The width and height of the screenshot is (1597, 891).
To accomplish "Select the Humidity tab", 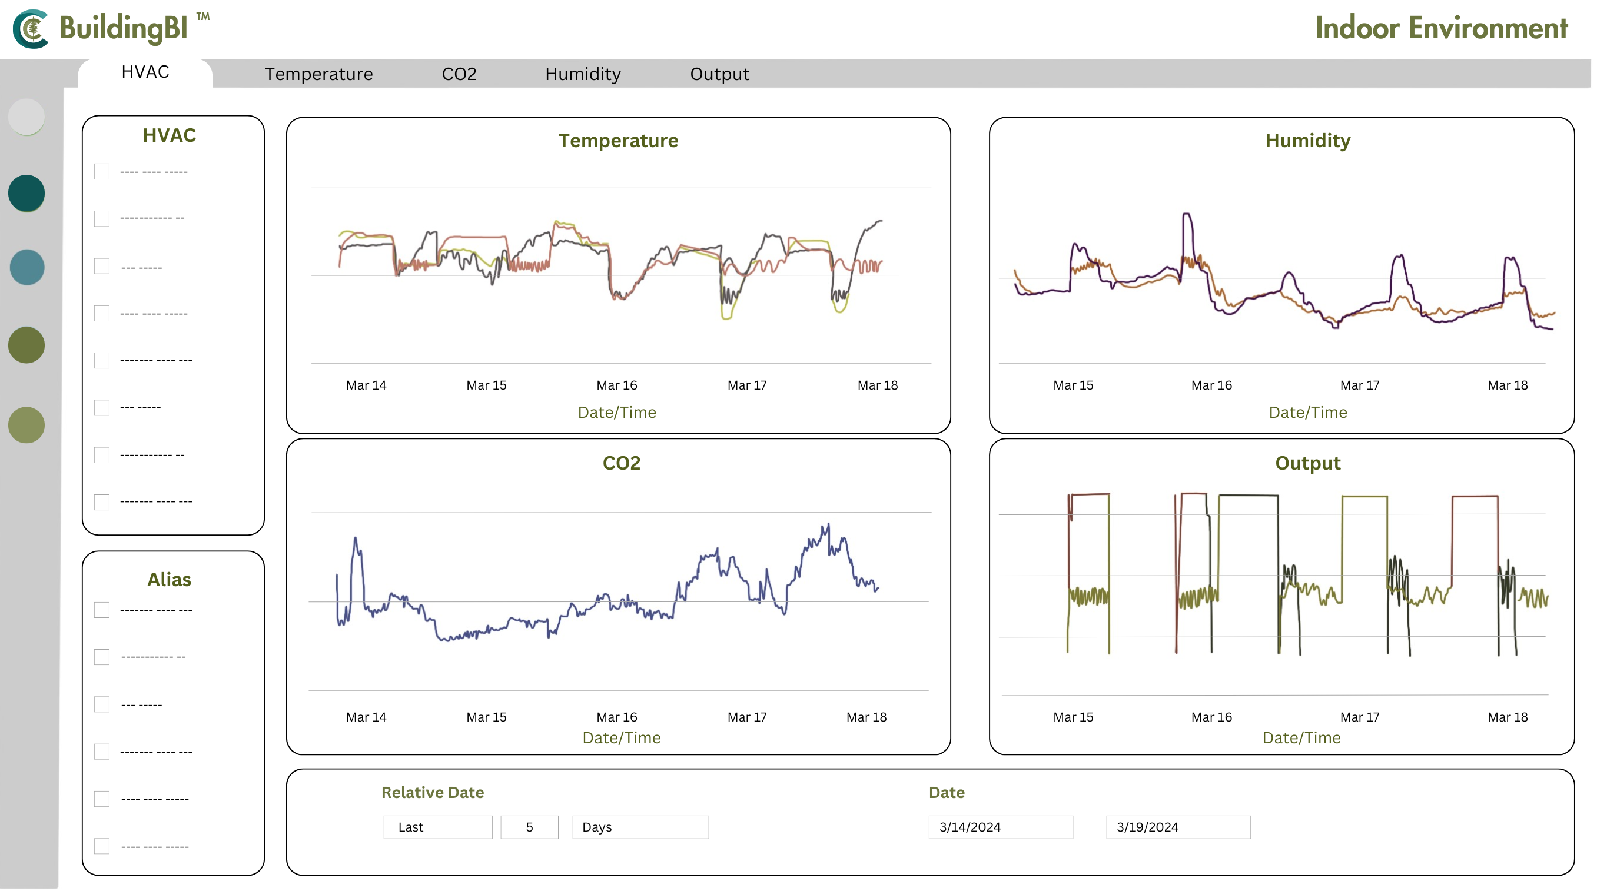I will point(583,74).
